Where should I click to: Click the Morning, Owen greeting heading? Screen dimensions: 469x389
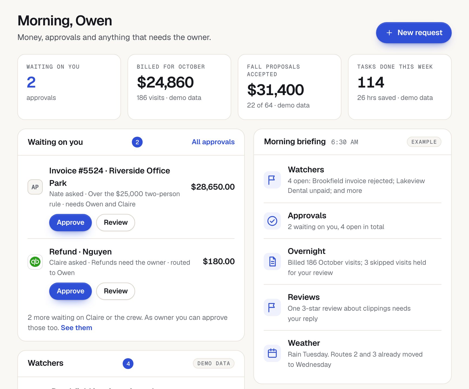(x=65, y=21)
